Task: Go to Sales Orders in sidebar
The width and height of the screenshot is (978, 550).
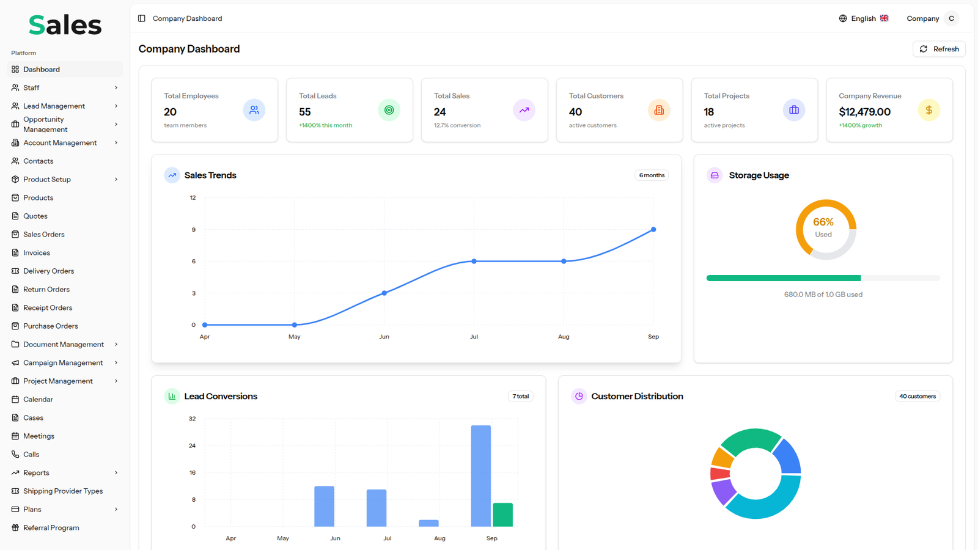Action: (x=43, y=235)
